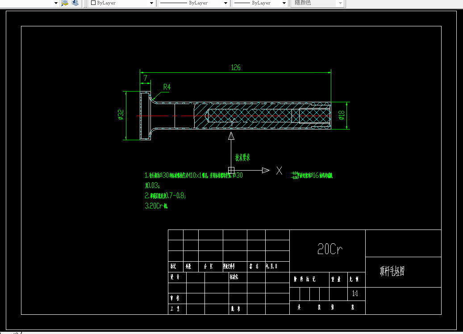Select the note fragment containing ø16
The height and width of the screenshot is (334, 463).
(312, 175)
